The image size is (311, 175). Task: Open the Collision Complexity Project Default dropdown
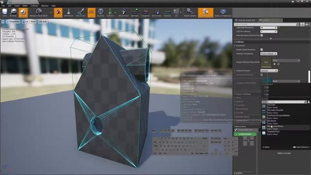(x=269, y=54)
